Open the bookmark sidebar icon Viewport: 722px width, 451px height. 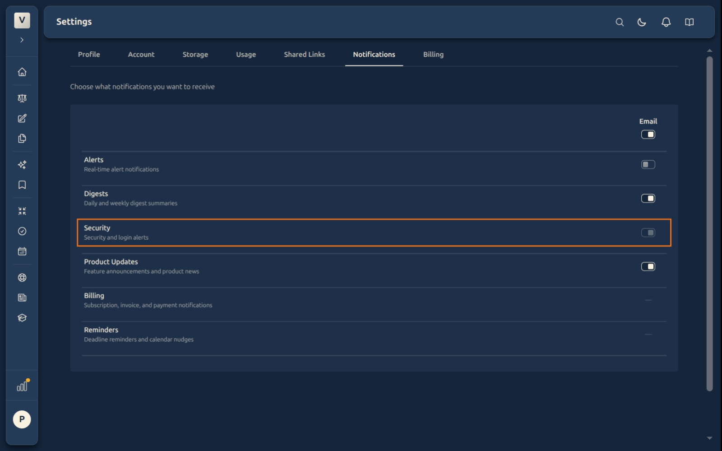tap(22, 185)
